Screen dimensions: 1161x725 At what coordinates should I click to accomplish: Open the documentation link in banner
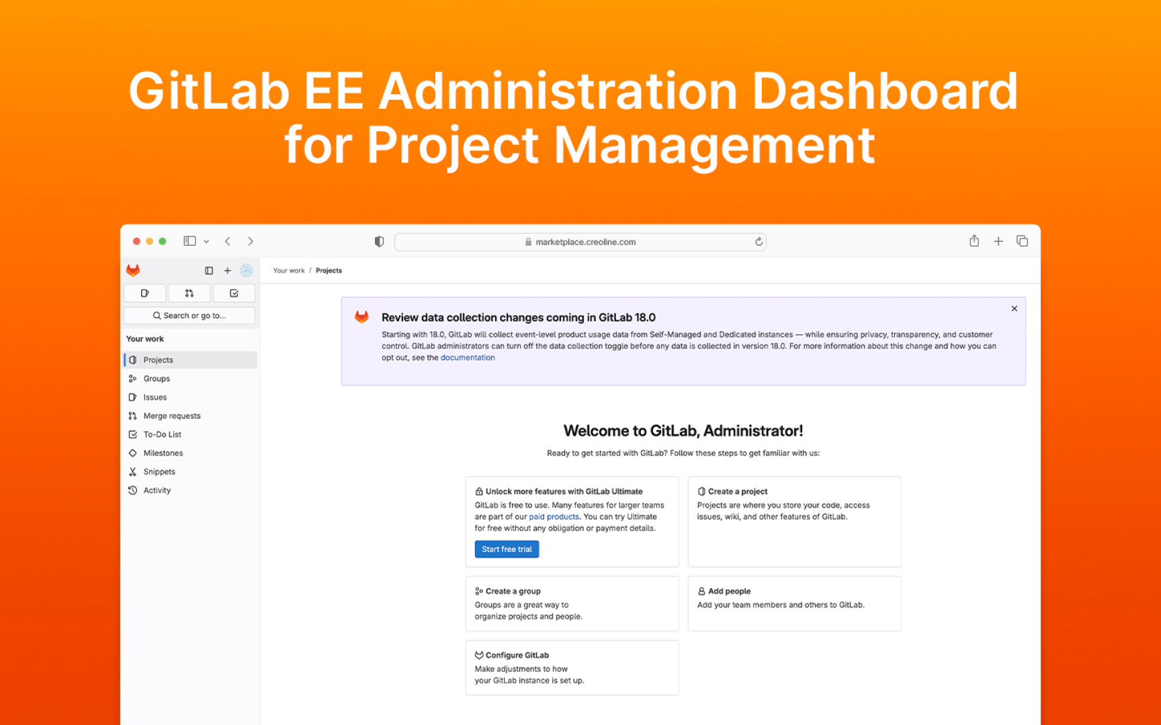click(x=468, y=358)
